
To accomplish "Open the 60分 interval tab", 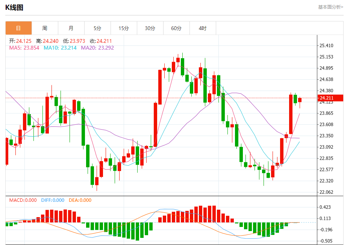I will (x=177, y=28).
